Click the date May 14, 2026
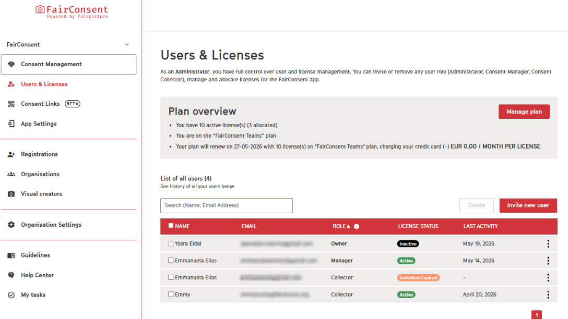Image resolution: width=568 pixels, height=319 pixels. point(479,261)
